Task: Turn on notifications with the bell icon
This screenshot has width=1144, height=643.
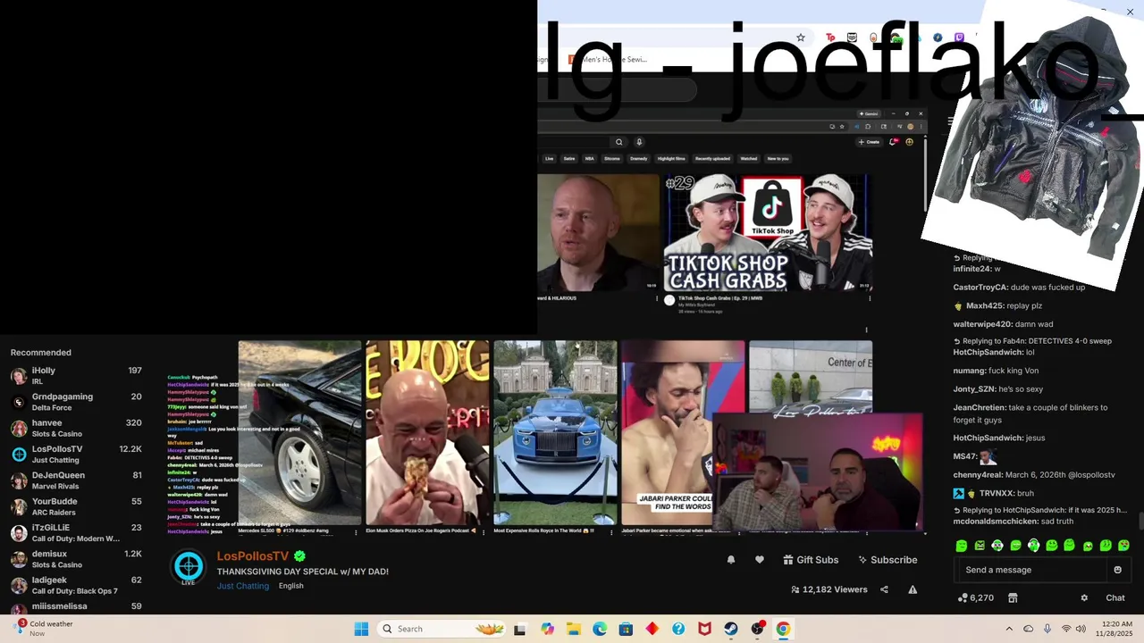Action: pyautogui.click(x=731, y=560)
